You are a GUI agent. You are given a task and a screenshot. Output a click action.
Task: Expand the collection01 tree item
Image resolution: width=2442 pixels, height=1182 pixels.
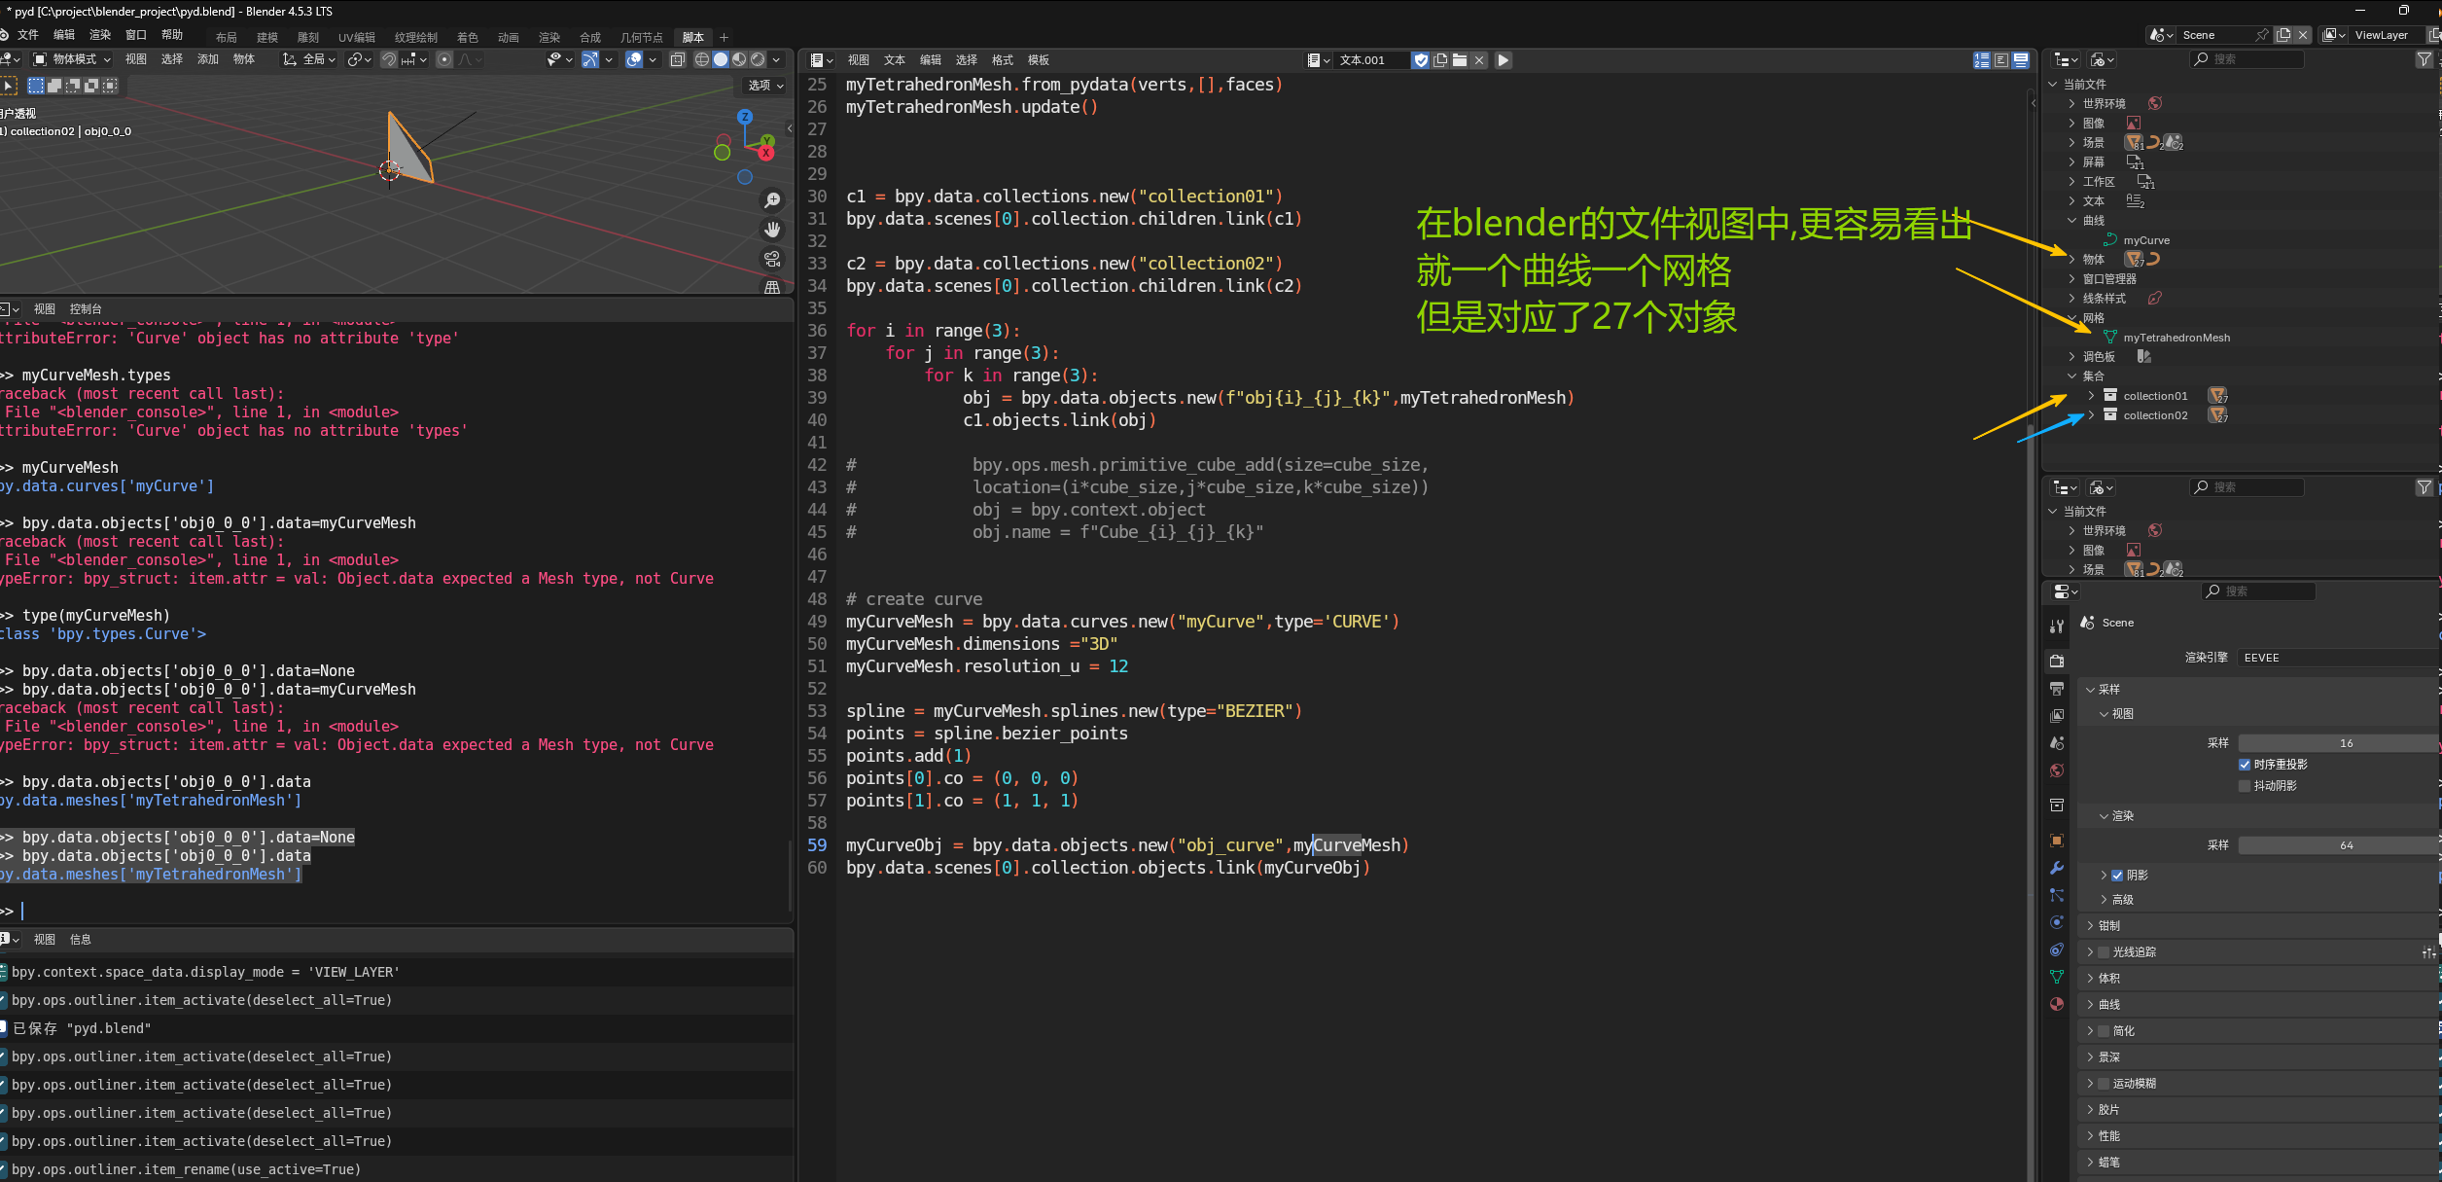tap(2091, 396)
